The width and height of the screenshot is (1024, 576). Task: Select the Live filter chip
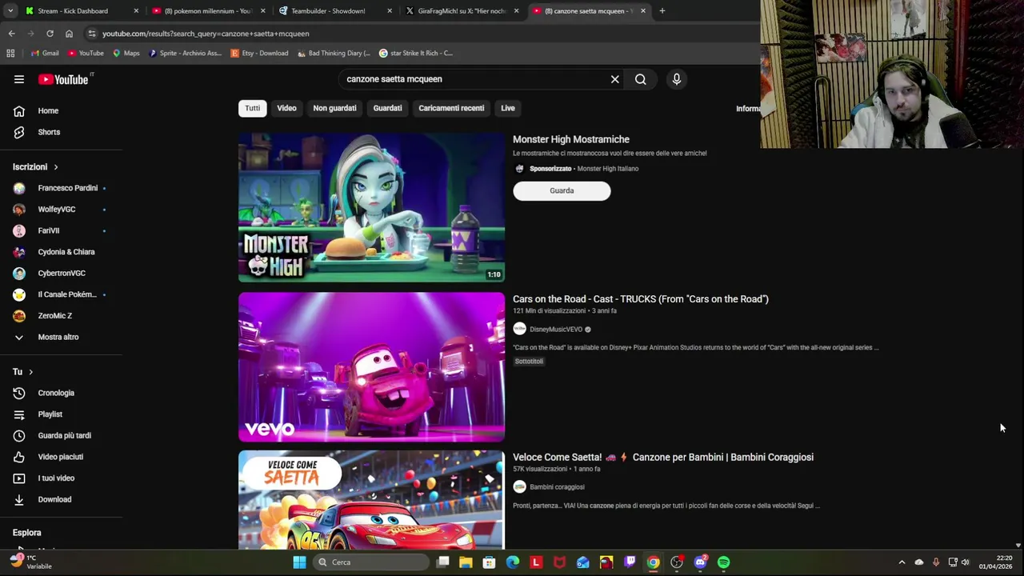coord(508,108)
